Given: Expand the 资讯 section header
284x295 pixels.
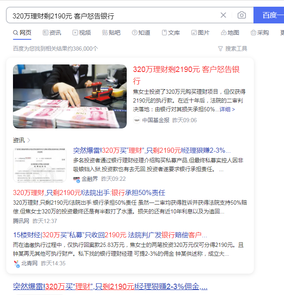Looking at the screenshot, I should click(x=21, y=140).
